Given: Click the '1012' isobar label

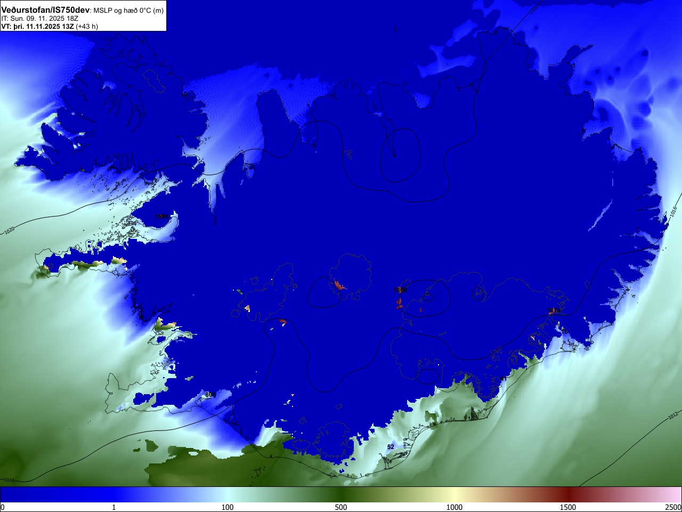Looking at the screenshot, I should point(673,415).
